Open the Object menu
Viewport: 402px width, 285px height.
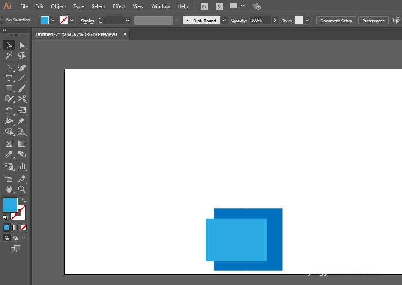click(x=58, y=6)
